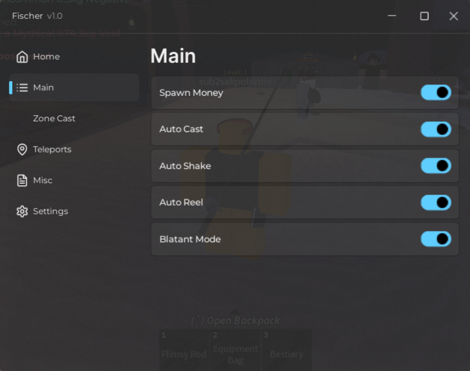Minimize the Fischer window
This screenshot has width=470, height=371.
click(392, 16)
